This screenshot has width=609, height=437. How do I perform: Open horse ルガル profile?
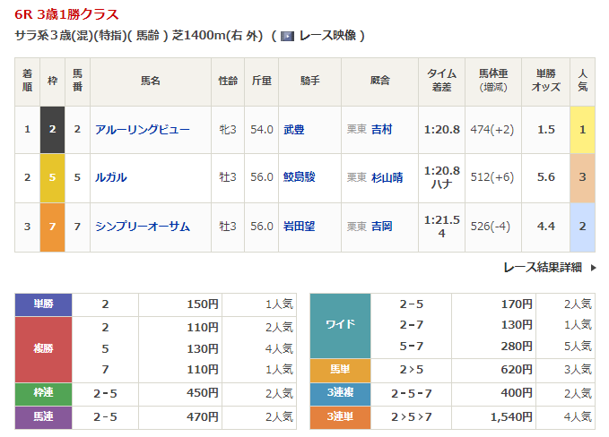click(111, 177)
